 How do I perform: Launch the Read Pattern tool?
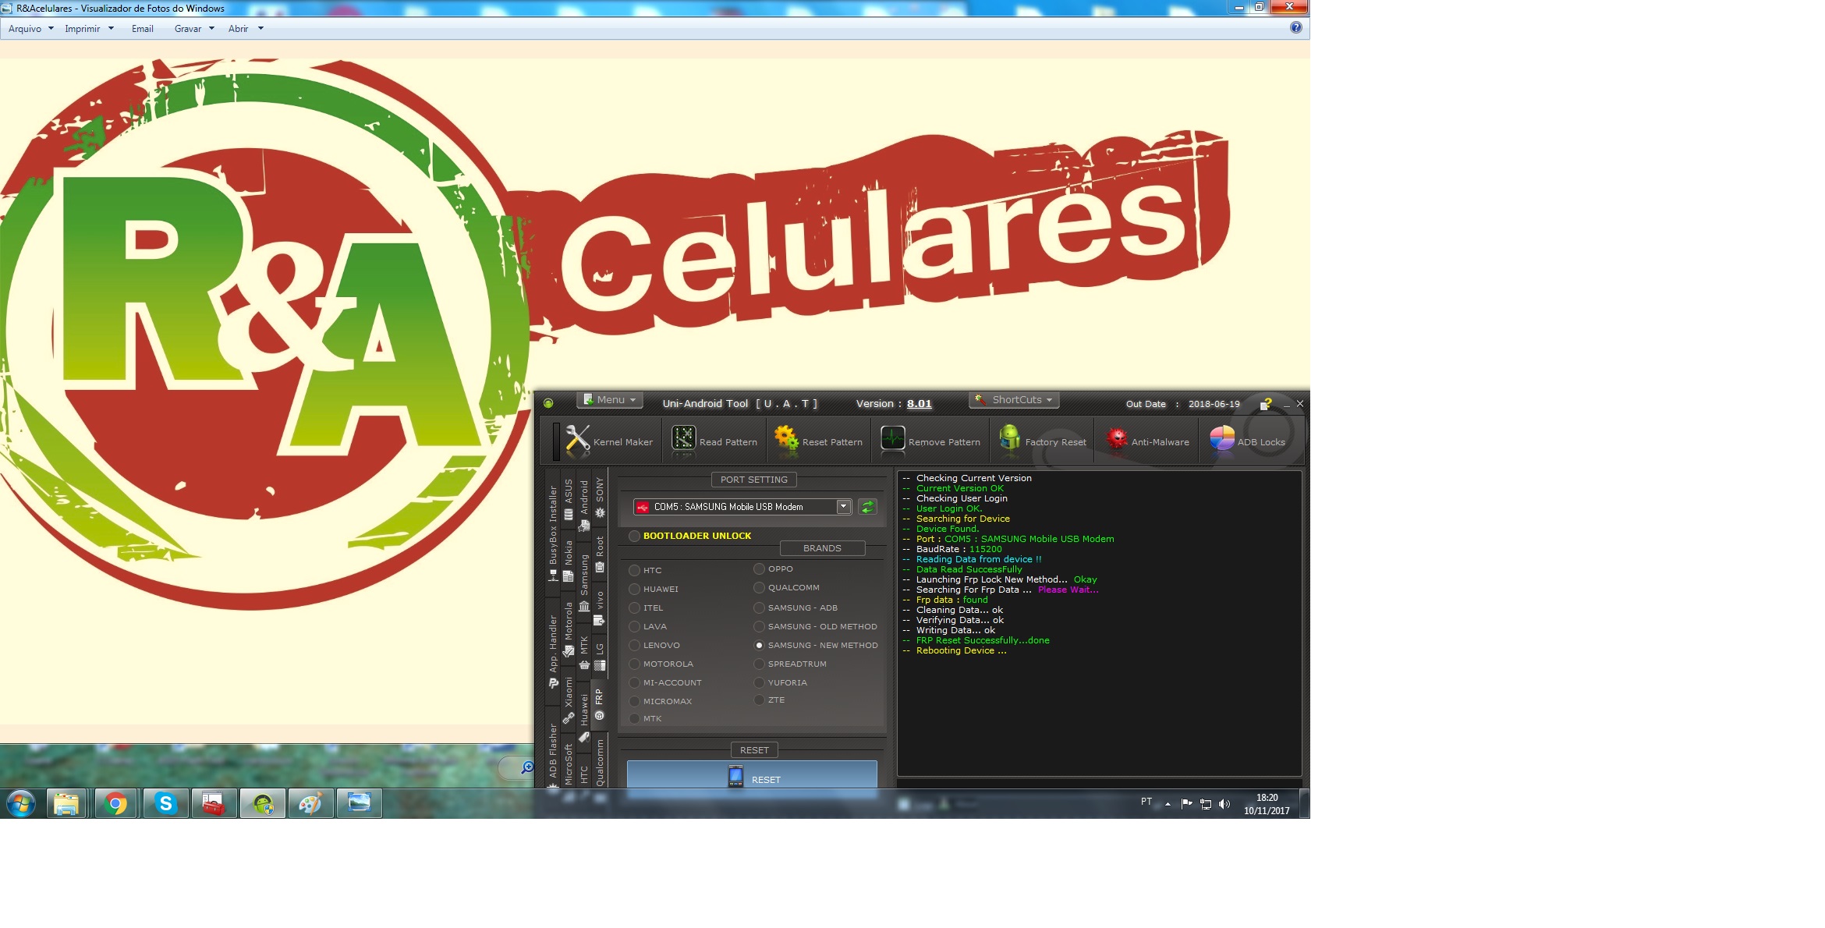point(715,441)
